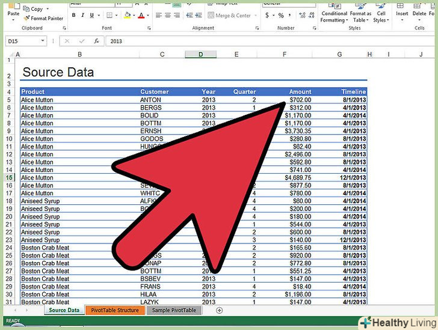Open Format as Table gallery
The width and height of the screenshot is (438, 330).
(x=360, y=13)
